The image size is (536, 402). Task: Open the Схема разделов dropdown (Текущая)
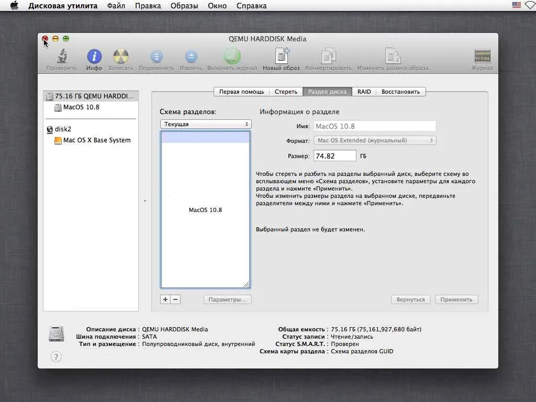tap(206, 124)
